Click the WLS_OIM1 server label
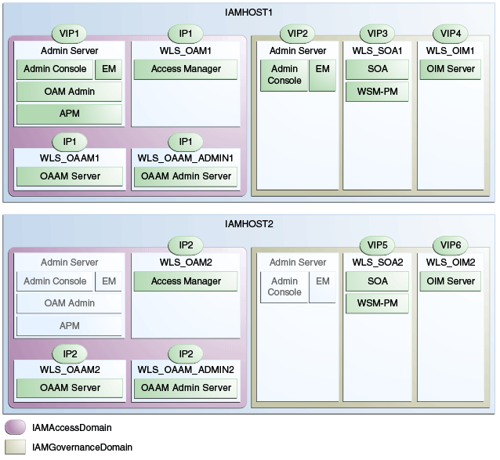The image size is (500, 460). coord(451,51)
